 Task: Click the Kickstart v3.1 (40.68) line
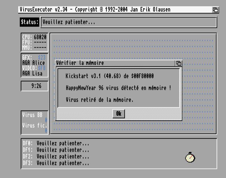click(110, 76)
